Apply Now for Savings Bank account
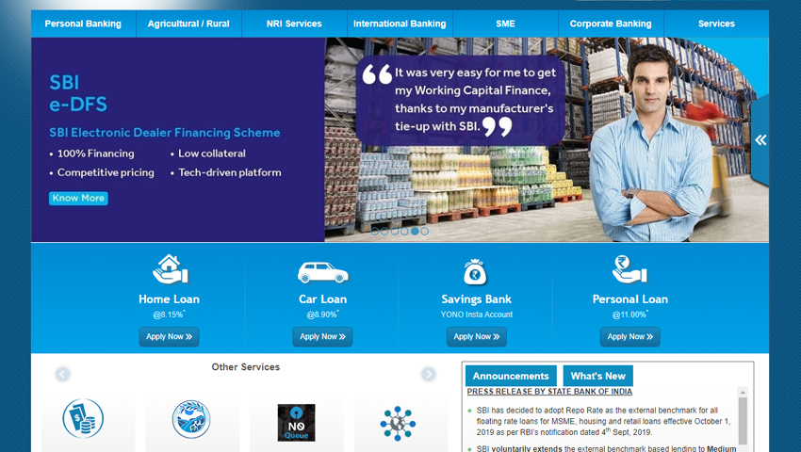 [477, 336]
